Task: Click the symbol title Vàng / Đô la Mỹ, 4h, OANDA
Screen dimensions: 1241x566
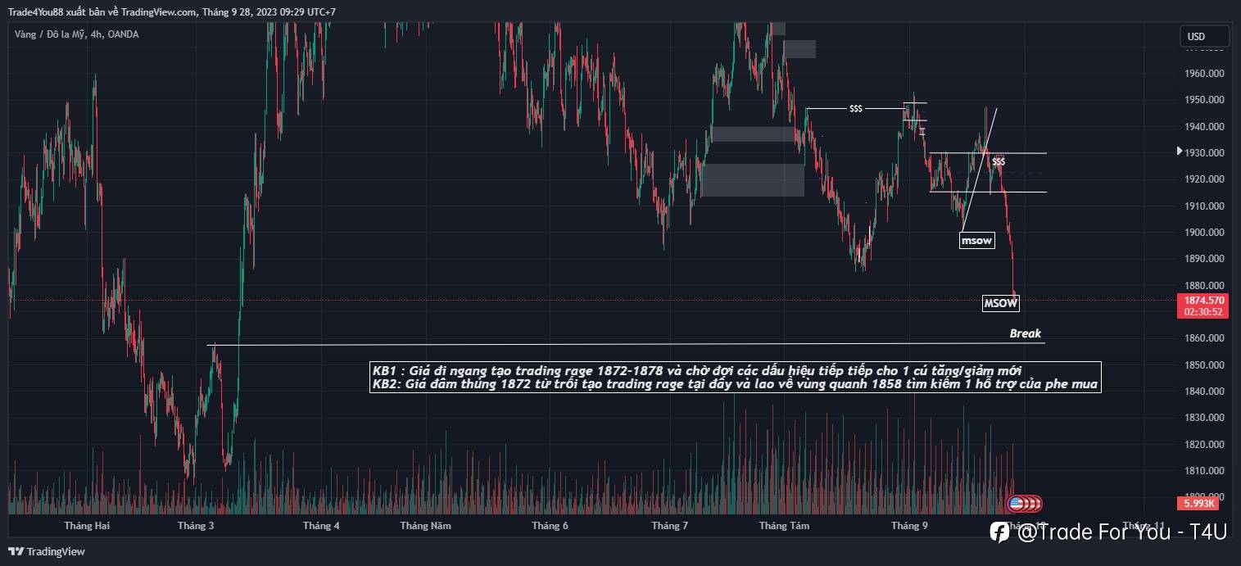Action: pyautogui.click(x=76, y=34)
